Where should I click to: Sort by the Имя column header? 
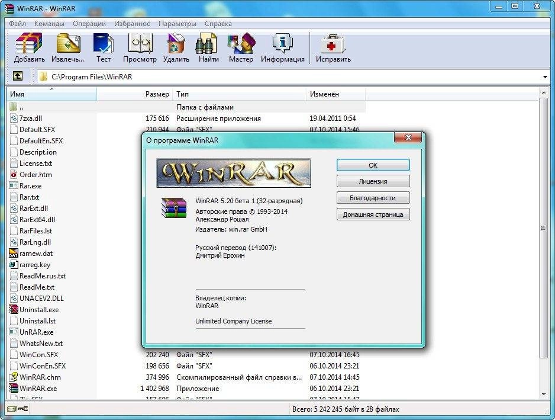(x=51, y=94)
